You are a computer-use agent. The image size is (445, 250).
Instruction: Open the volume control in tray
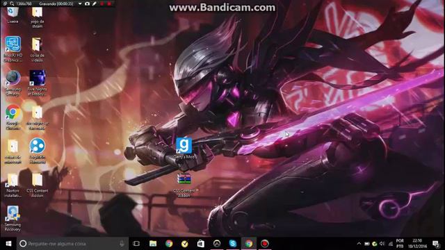click(x=382, y=244)
